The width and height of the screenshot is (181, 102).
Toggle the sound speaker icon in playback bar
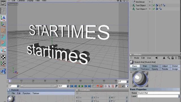tap(122, 86)
